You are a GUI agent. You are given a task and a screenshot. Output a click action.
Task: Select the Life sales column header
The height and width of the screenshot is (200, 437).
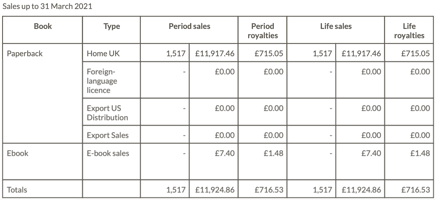[x=336, y=26]
